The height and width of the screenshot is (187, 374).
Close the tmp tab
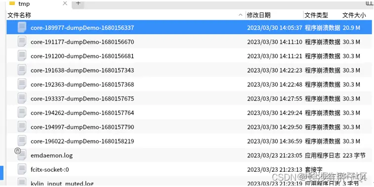65,3
